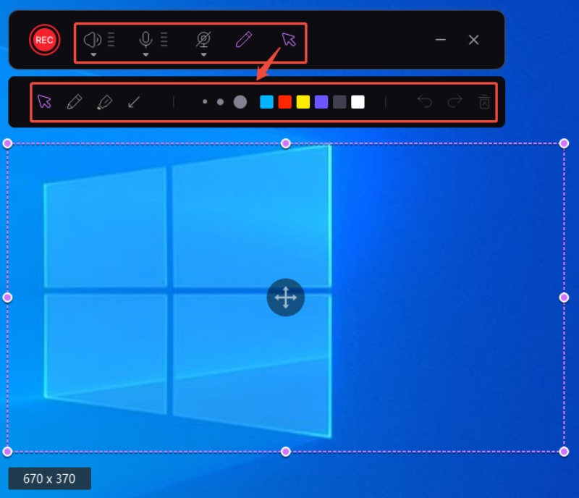The image size is (579, 498).
Task: Undo the last annotation
Action: [425, 102]
